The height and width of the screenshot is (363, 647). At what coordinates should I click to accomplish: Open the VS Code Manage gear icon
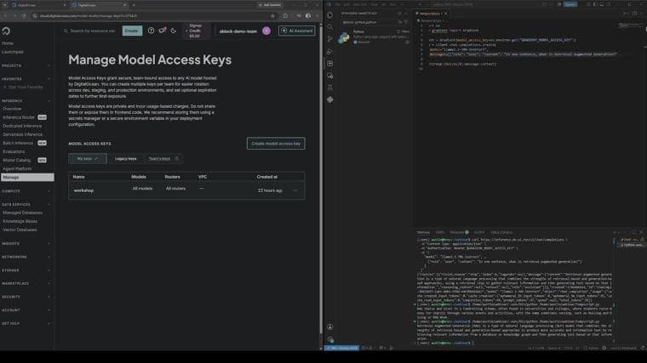pos(330,339)
